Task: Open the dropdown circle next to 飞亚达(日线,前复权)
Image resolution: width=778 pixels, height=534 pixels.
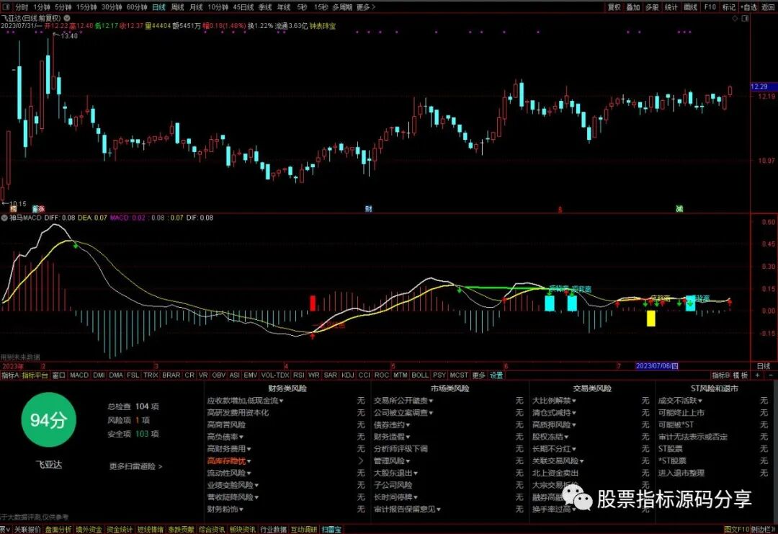Action: point(66,18)
